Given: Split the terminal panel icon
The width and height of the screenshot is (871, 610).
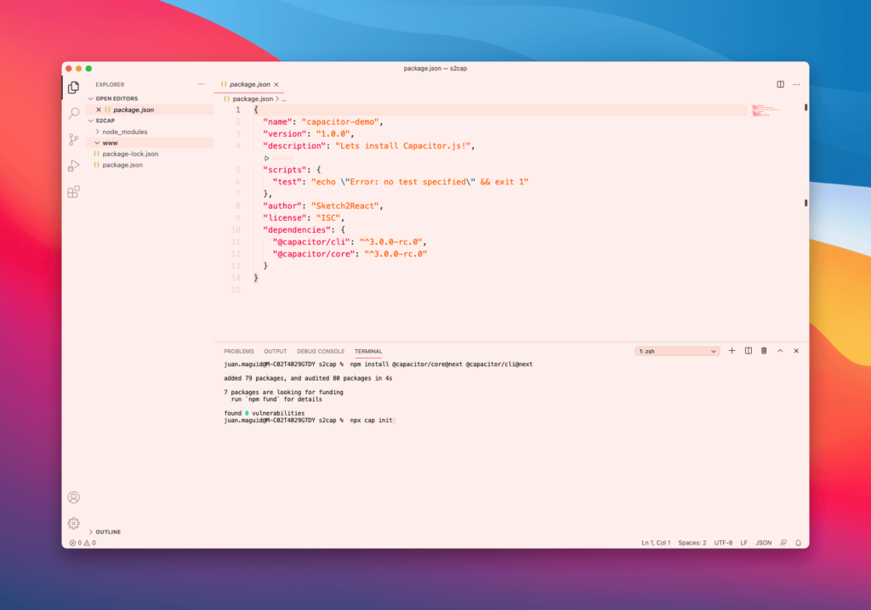Looking at the screenshot, I should click(x=748, y=350).
